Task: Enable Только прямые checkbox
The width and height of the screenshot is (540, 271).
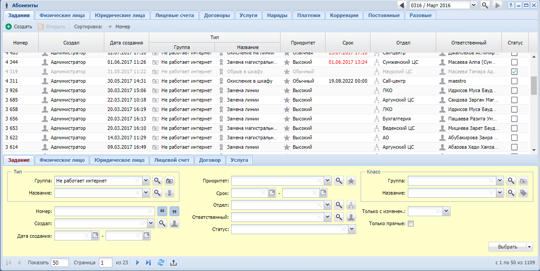Action: coord(411,223)
